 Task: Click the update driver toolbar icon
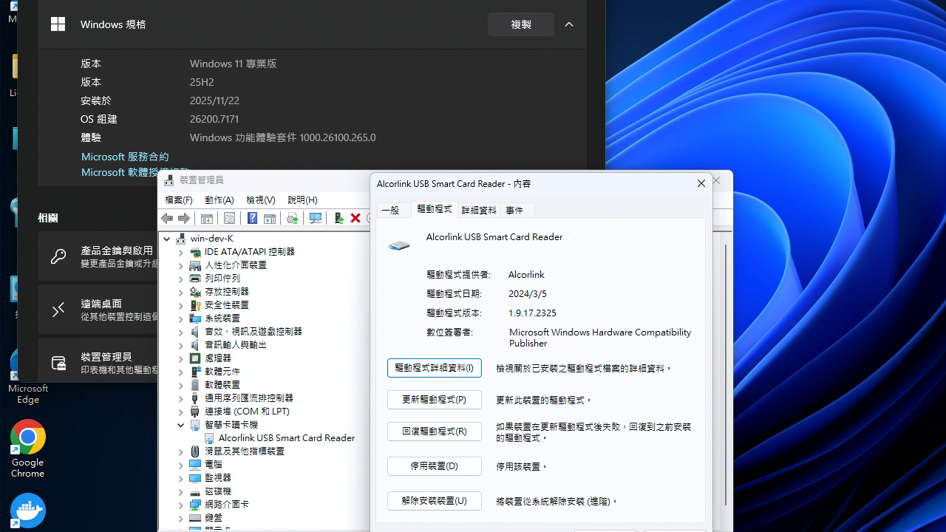(x=292, y=218)
